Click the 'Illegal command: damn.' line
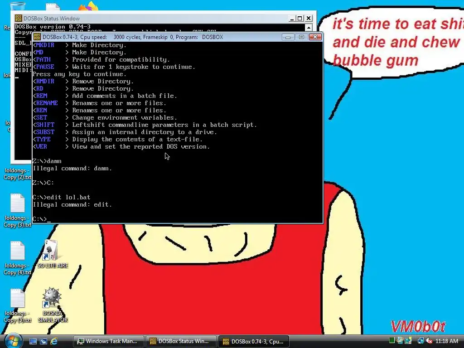The height and width of the screenshot is (348, 464). (72, 169)
